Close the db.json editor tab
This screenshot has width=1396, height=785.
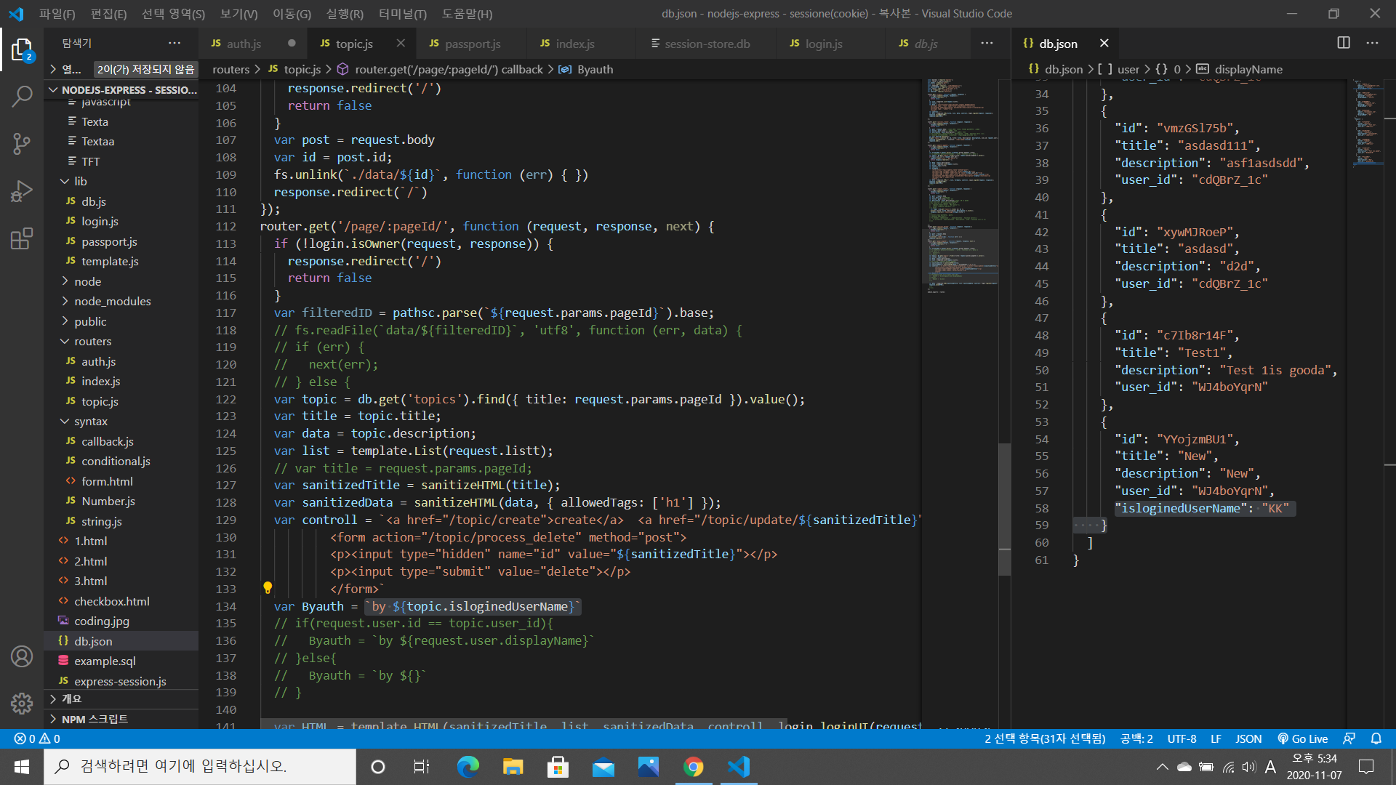click(1104, 44)
